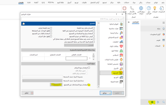Toggle تحذير الكميات الموجودة في المستودع checkbox
Image resolution: width=166 pixels, height=105 pixels.
(94, 31)
